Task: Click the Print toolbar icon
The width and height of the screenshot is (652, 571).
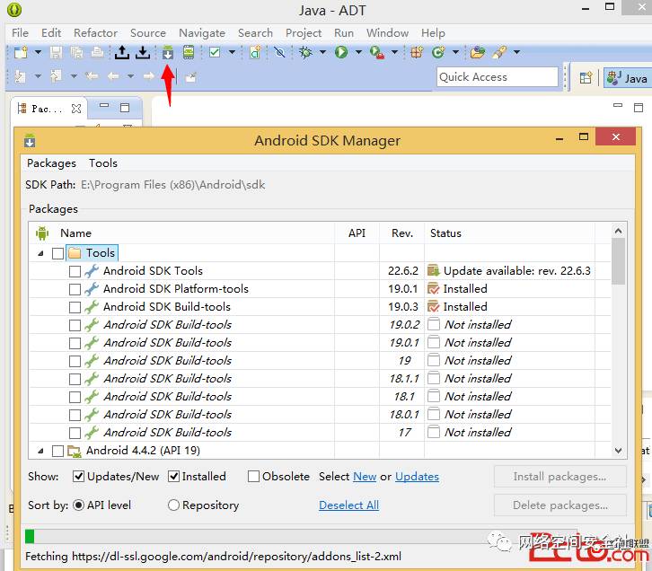Action: [x=97, y=52]
